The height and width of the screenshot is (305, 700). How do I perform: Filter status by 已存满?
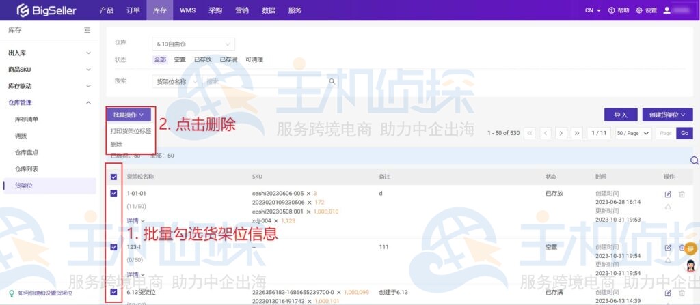[x=228, y=59]
